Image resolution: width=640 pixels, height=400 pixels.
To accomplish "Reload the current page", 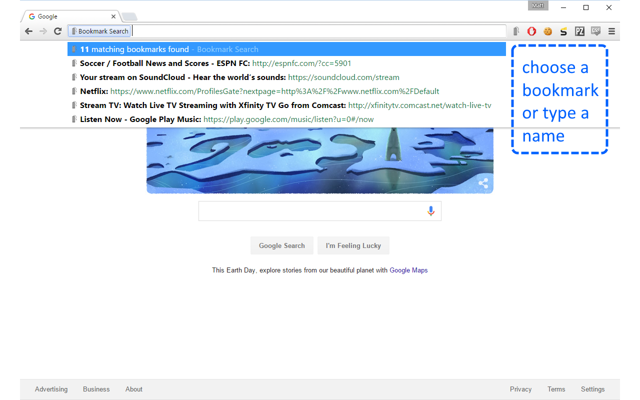I will click(57, 31).
